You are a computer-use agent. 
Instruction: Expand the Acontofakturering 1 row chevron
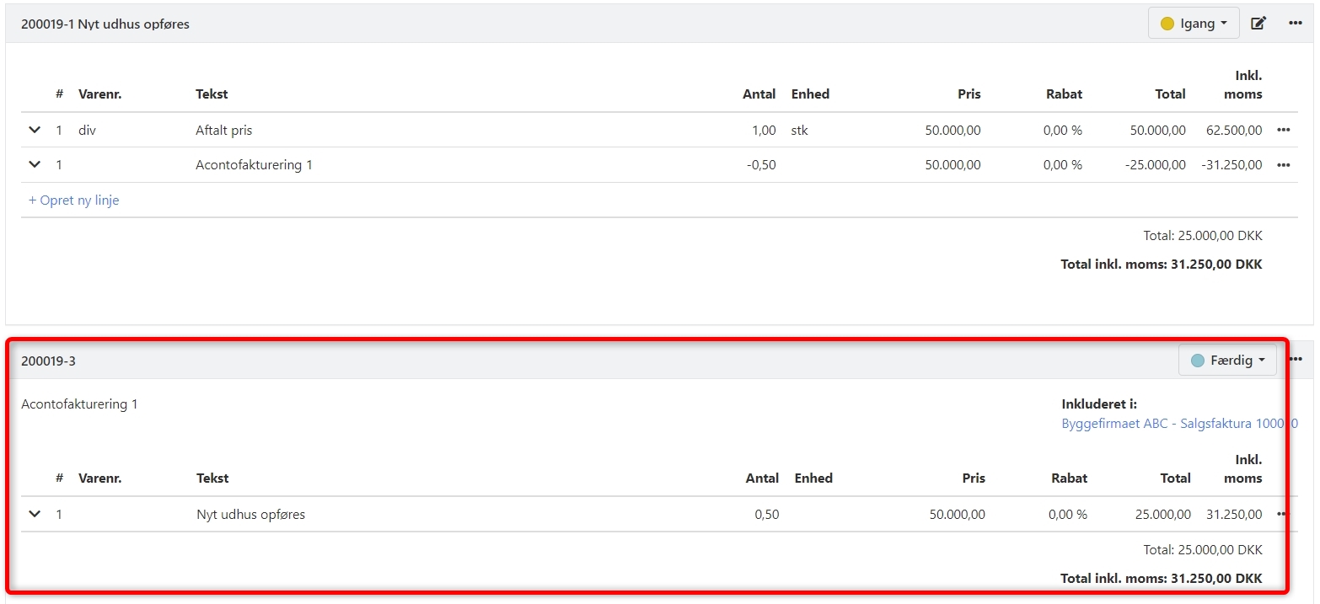point(35,165)
